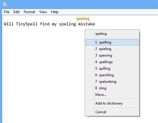158x123 pixels.
Task: Click the Notepad icon in the title bar
Action: click(5, 4)
